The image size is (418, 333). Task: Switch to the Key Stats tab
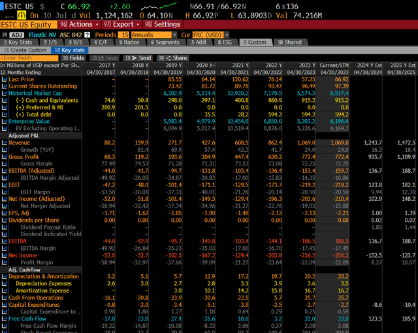19,43
